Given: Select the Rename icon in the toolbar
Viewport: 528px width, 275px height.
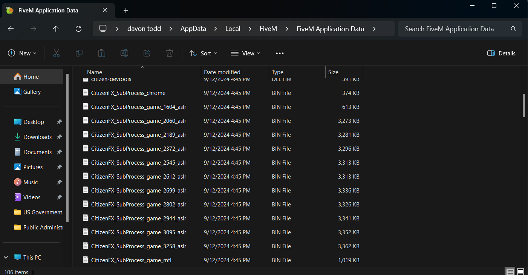Looking at the screenshot, I should click(124, 53).
